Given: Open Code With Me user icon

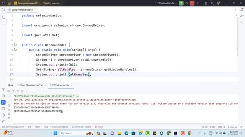Looking at the screenshot, I should [206, 3].
